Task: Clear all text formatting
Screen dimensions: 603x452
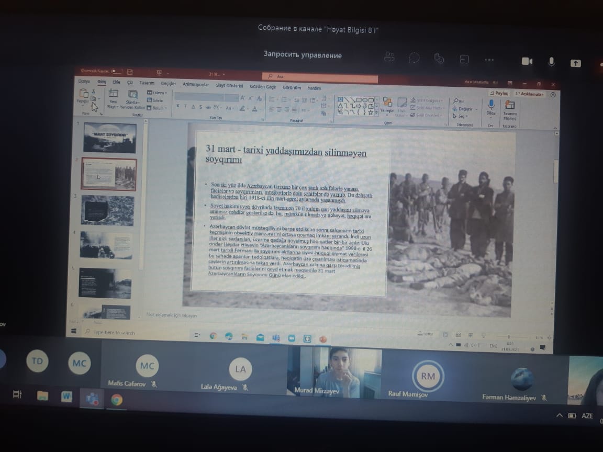Action: [x=259, y=99]
